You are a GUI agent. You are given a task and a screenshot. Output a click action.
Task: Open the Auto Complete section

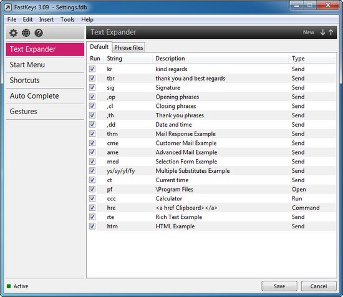[45, 96]
